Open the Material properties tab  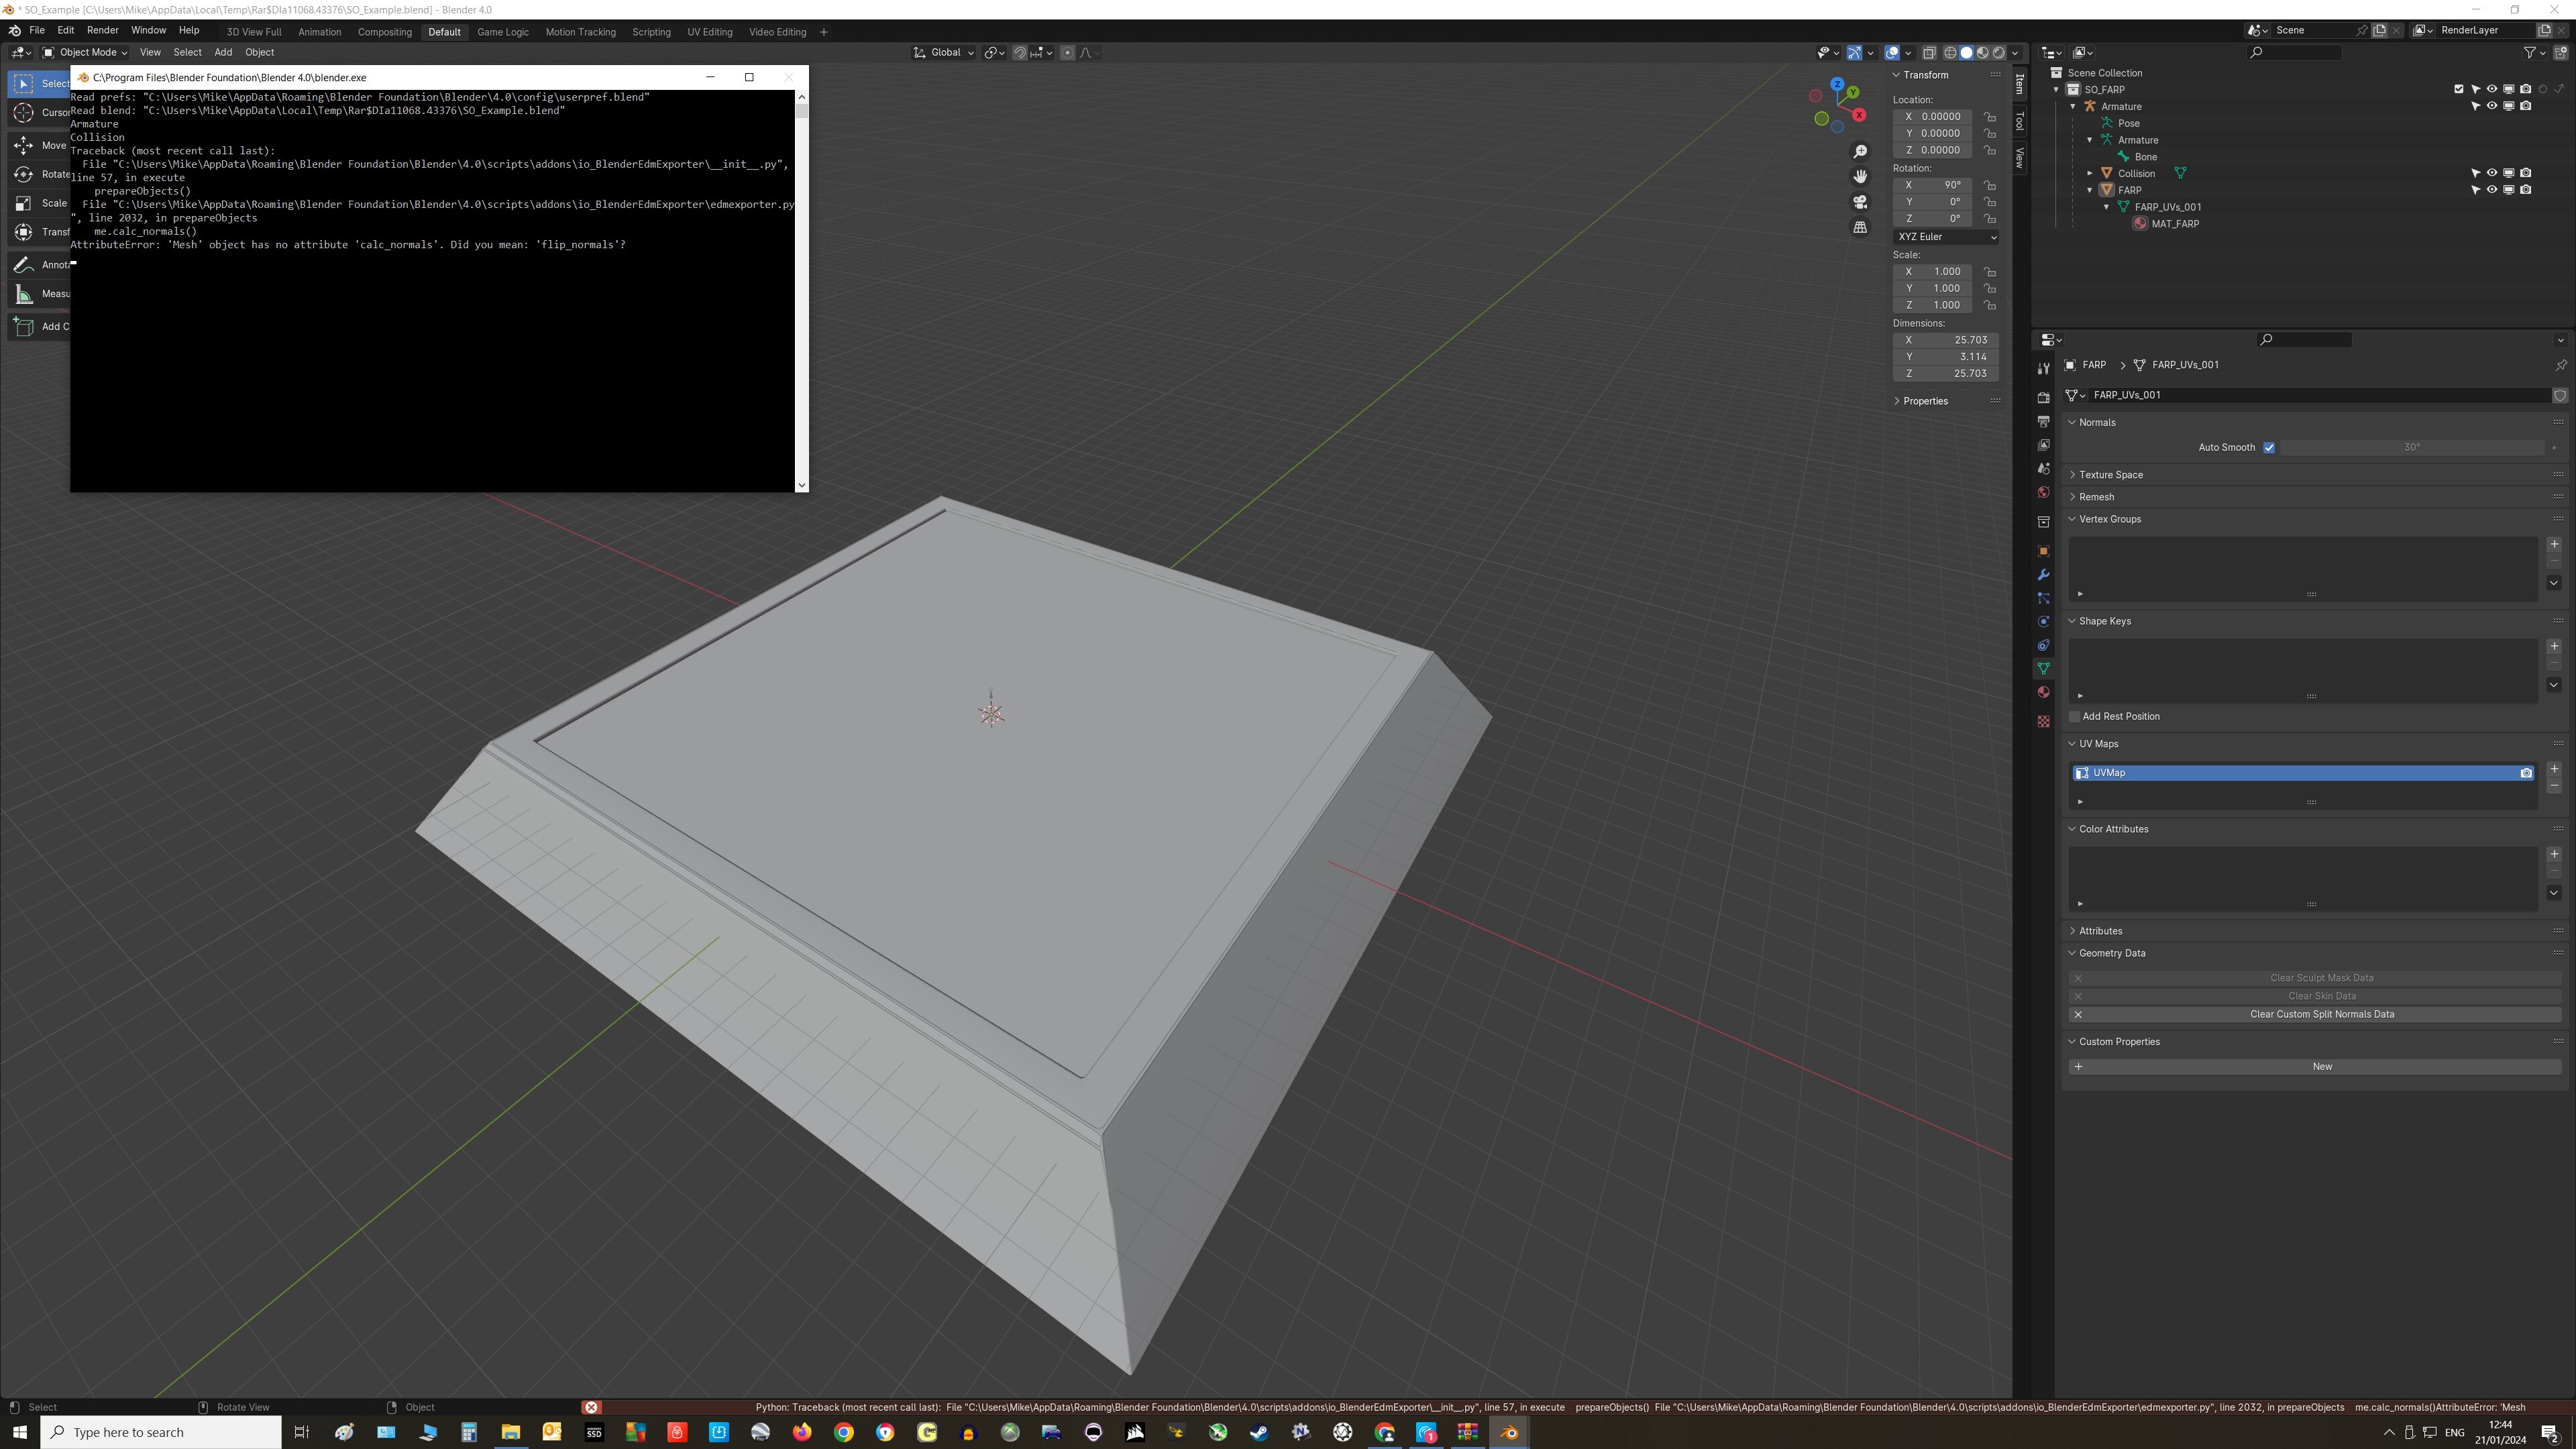coord(2043,692)
